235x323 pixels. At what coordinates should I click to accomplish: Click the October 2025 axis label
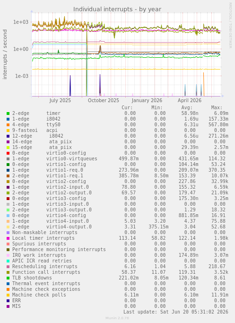[x=104, y=101]
